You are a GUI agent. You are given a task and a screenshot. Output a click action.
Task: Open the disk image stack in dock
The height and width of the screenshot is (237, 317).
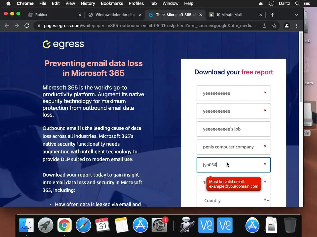pos(271,225)
